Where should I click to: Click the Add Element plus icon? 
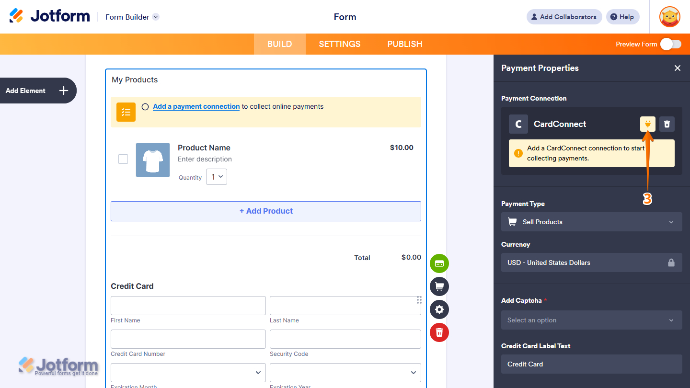[x=63, y=91]
